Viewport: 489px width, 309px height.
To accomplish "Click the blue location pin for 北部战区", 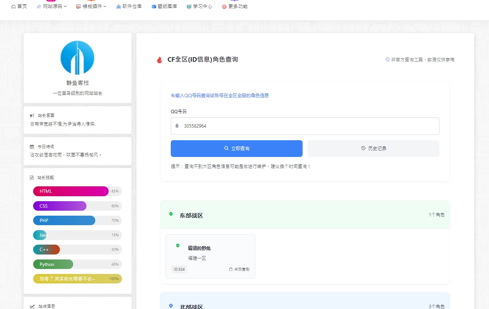I will tap(171, 306).
